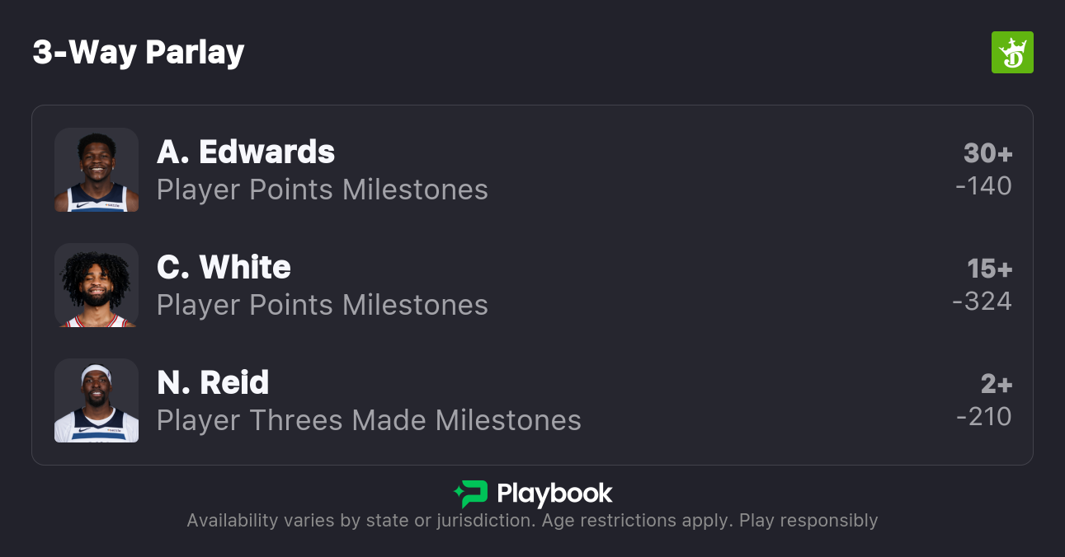
Task: Click the DraftKings logo icon
Action: pyautogui.click(x=1011, y=53)
